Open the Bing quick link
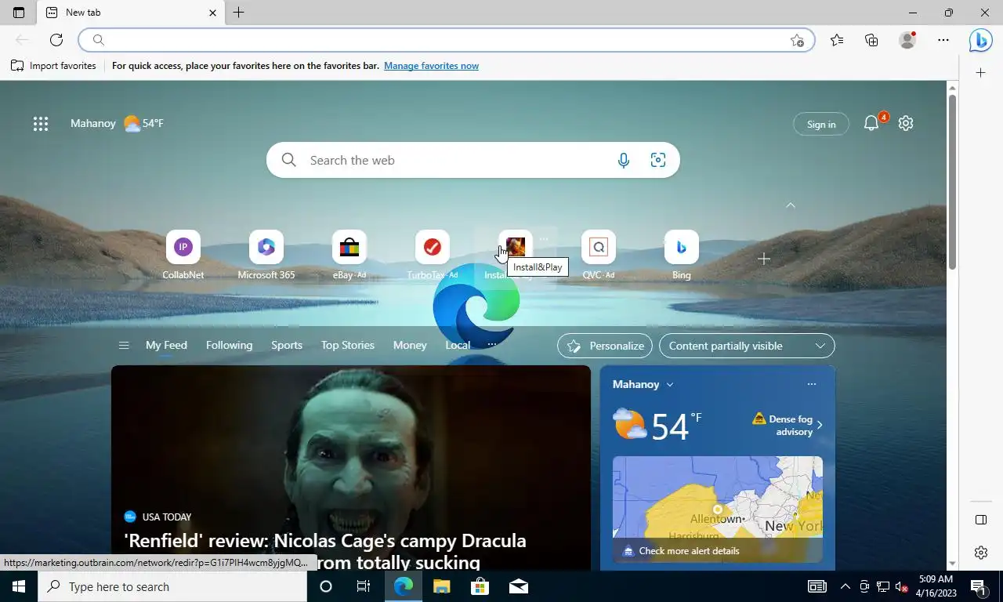 click(x=682, y=256)
